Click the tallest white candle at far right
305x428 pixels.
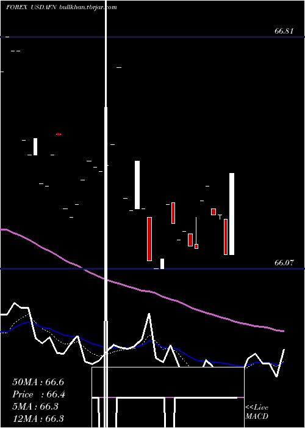[232, 214]
